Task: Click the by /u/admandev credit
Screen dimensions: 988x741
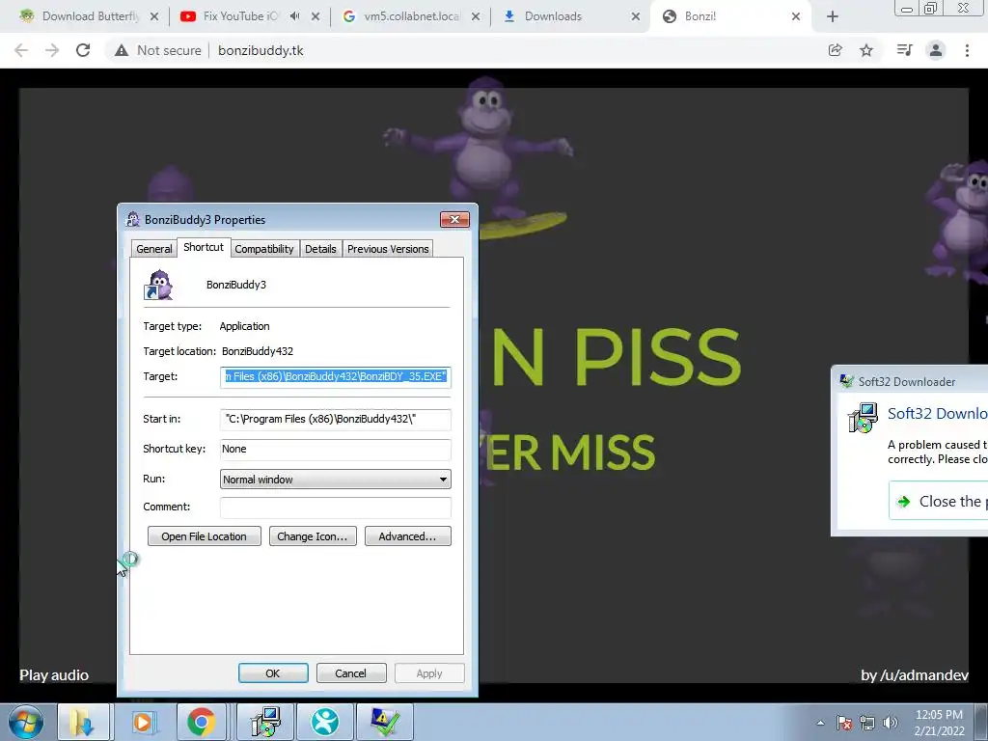Action: (915, 675)
